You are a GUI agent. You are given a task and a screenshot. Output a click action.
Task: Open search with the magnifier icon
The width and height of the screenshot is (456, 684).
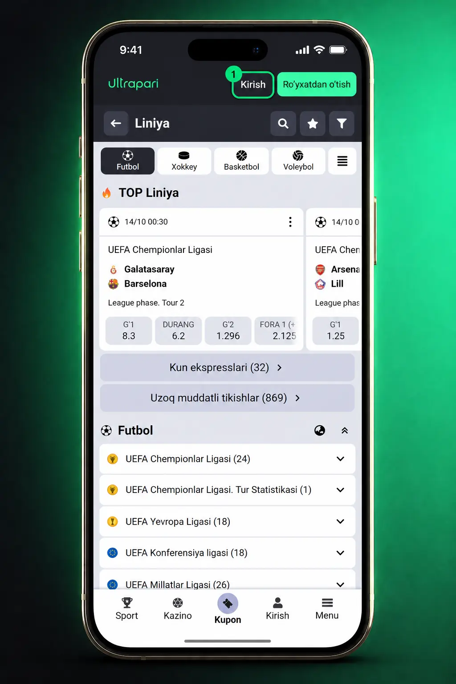pos(283,123)
